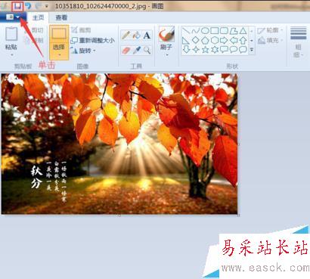Select the straight line shape
The width and height of the screenshot is (310, 279).
pos(186,31)
